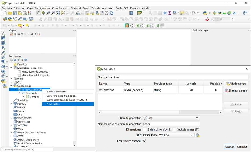Click the Zoom Full extent icon
Screen dimensions: 251x152
[x=58, y=13]
